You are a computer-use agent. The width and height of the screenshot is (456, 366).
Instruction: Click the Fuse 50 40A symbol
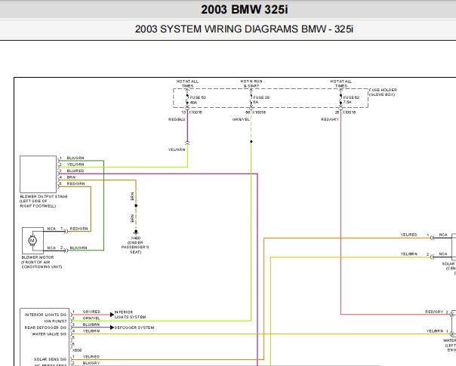(x=187, y=99)
